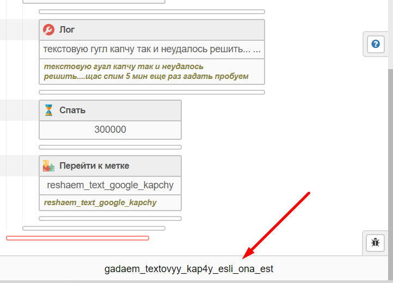The width and height of the screenshot is (393, 283).
Task: Click insertion bar directly above Лог block
Action: pyautogui.click(x=152, y=11)
